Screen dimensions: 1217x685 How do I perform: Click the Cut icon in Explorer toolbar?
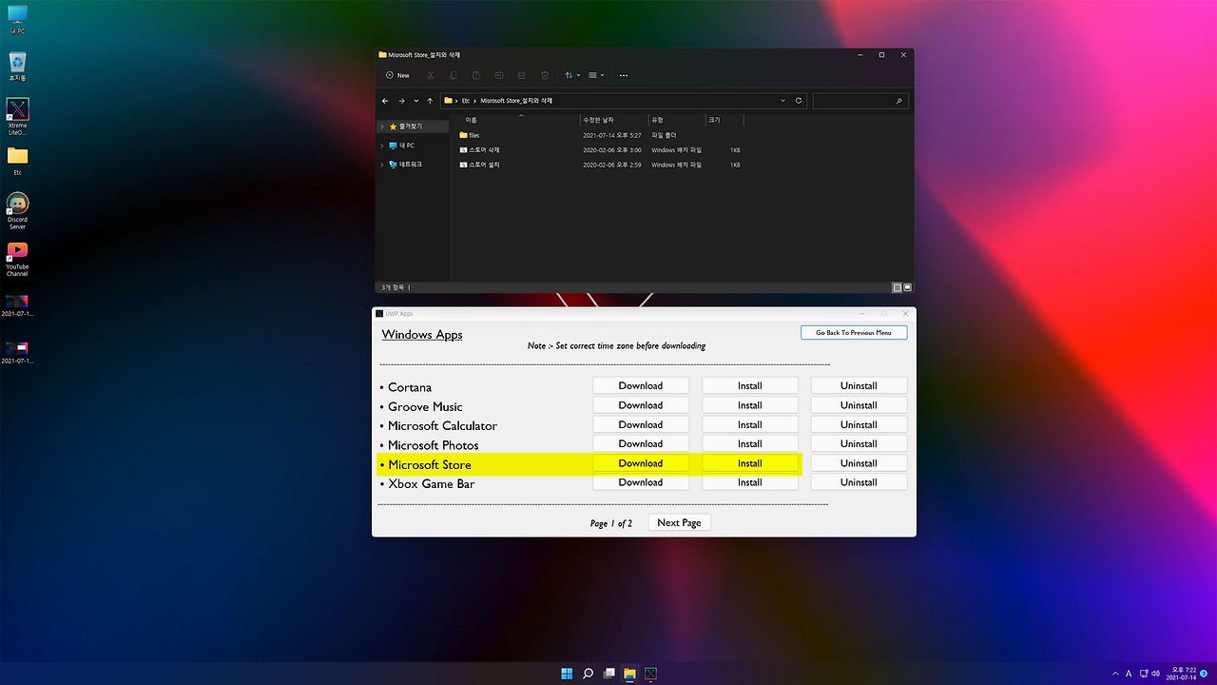click(431, 75)
